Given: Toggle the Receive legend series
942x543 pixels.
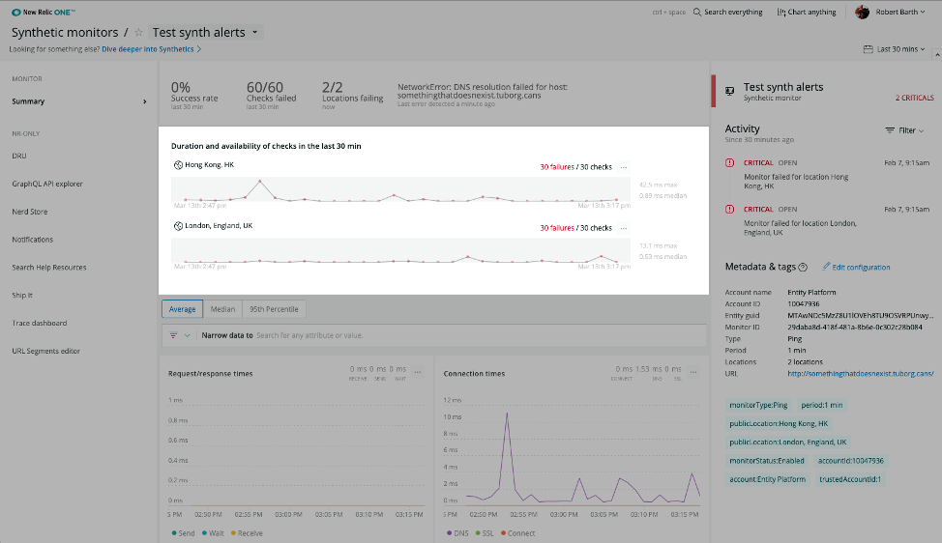Looking at the screenshot, I should coord(247,533).
